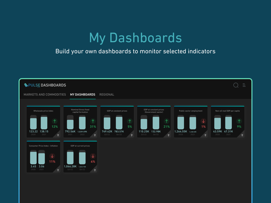271x203 pixels.
Task: Switch to Markets and Commodities tab
Action: 45,95
